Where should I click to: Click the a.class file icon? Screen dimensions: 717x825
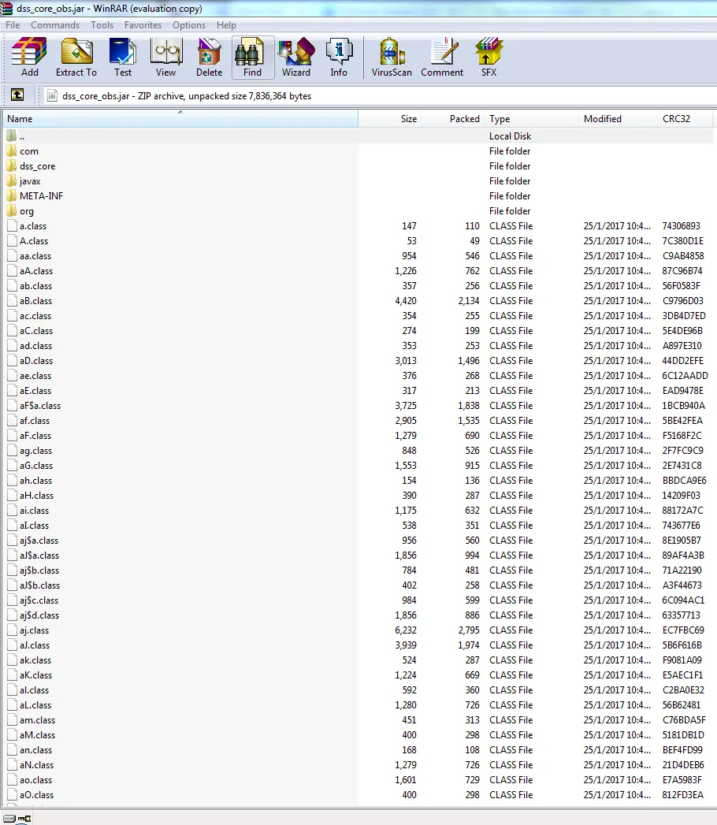pyautogui.click(x=12, y=225)
